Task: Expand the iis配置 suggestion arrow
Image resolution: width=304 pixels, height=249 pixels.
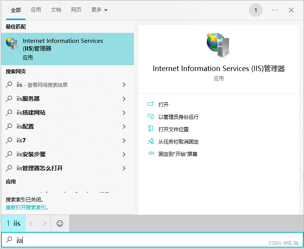Action: [124, 127]
